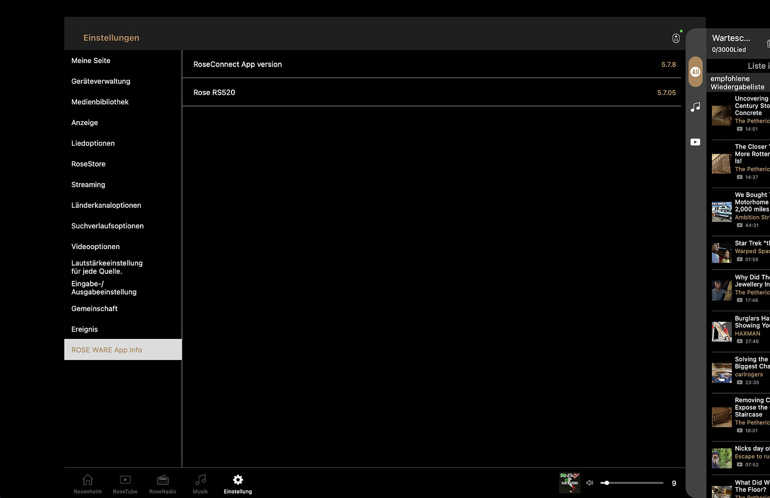Filter queue by music note icon
The width and height of the screenshot is (770, 498).
pyautogui.click(x=695, y=107)
